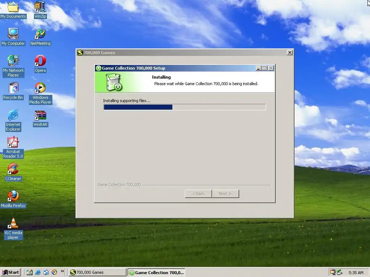Launch CCleaner desktop shortcut
370x277 pixels.
click(13, 172)
